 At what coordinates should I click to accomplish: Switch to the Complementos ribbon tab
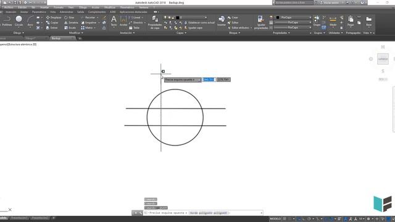97,12
